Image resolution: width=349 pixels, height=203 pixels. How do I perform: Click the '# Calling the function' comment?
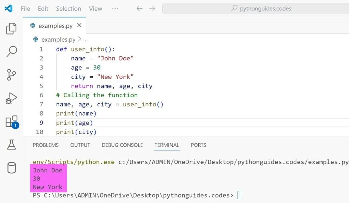tap(97, 95)
